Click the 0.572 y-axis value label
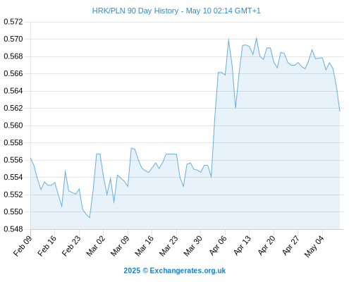This screenshot has width=349, height=282. click(x=13, y=22)
